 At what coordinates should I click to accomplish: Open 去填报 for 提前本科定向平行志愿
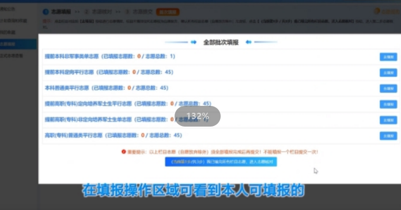click(388, 73)
